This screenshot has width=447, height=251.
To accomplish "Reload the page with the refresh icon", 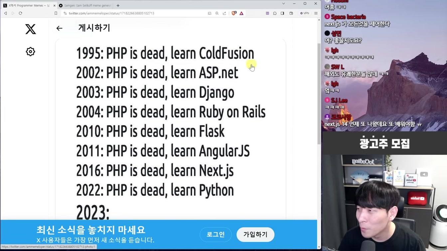I will click(20, 13).
